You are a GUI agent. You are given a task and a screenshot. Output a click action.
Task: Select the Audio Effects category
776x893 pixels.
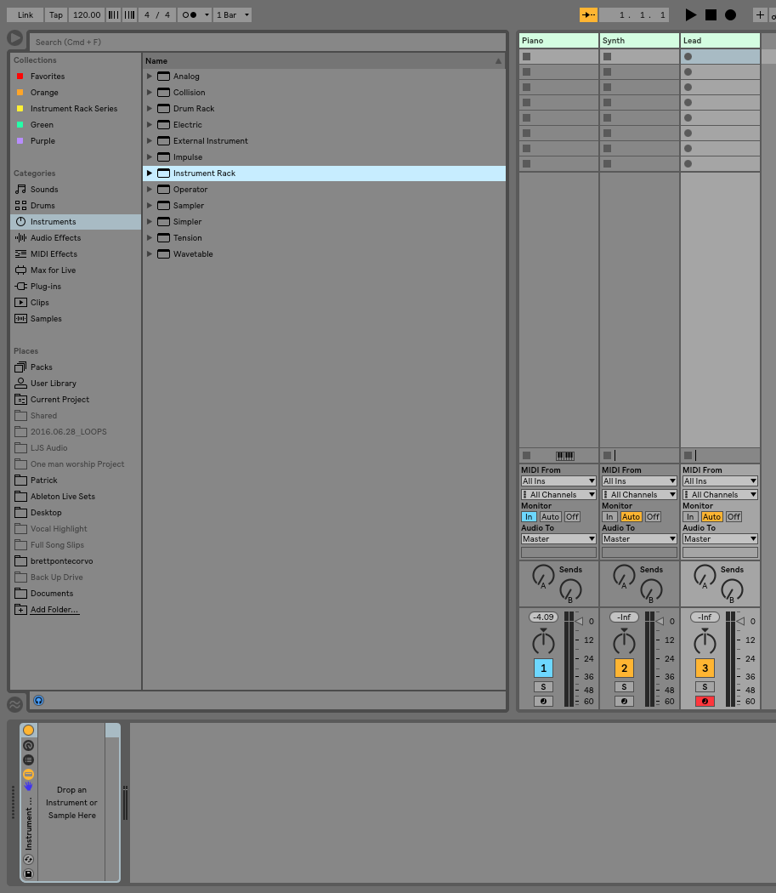point(55,238)
